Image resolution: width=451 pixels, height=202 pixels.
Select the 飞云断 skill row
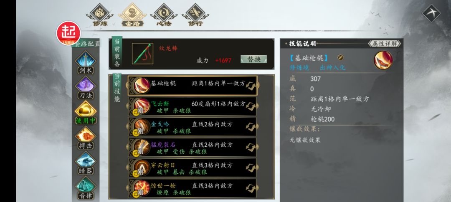point(193,106)
